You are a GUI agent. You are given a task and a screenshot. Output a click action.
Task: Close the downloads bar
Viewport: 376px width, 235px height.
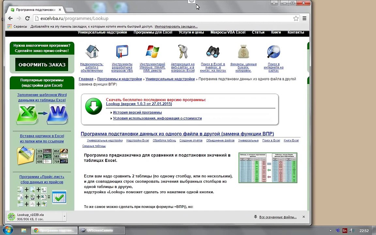point(304,217)
